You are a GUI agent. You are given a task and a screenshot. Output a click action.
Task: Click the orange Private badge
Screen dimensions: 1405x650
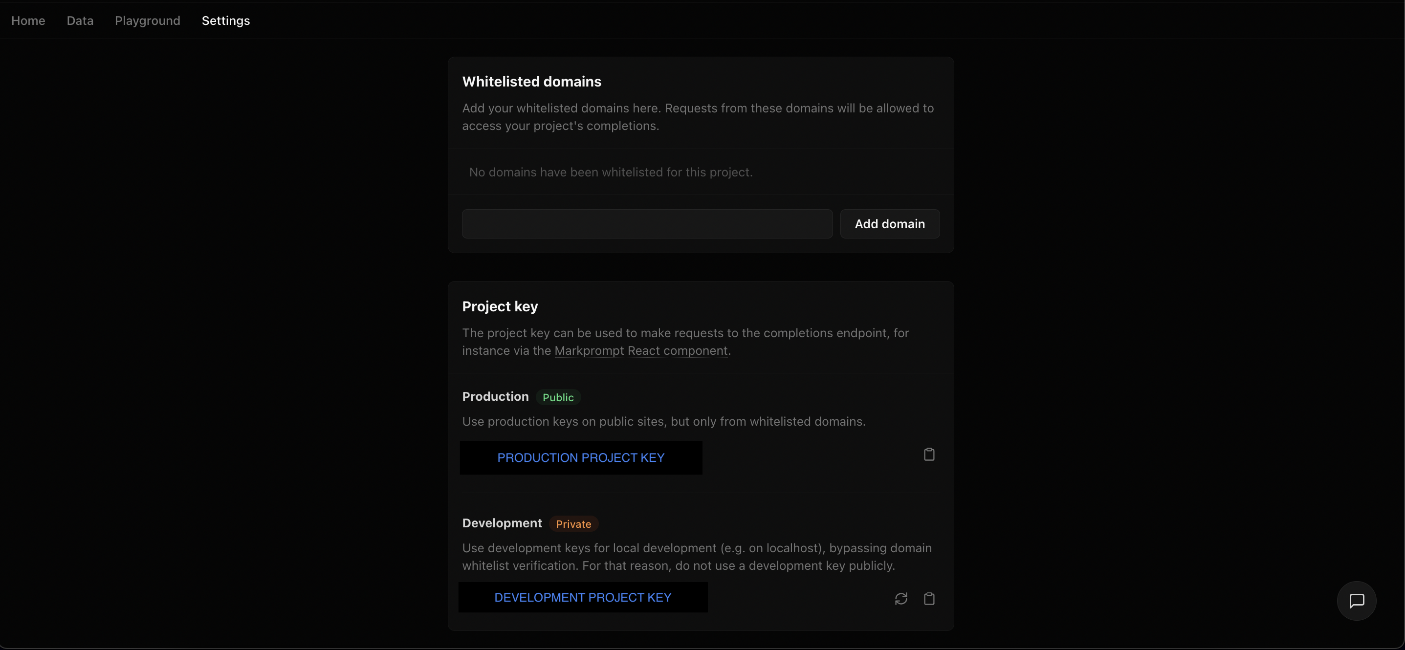click(x=573, y=524)
